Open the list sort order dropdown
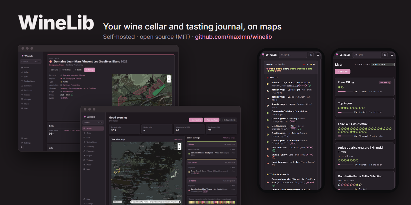411x205 pixels. [x=383, y=64]
